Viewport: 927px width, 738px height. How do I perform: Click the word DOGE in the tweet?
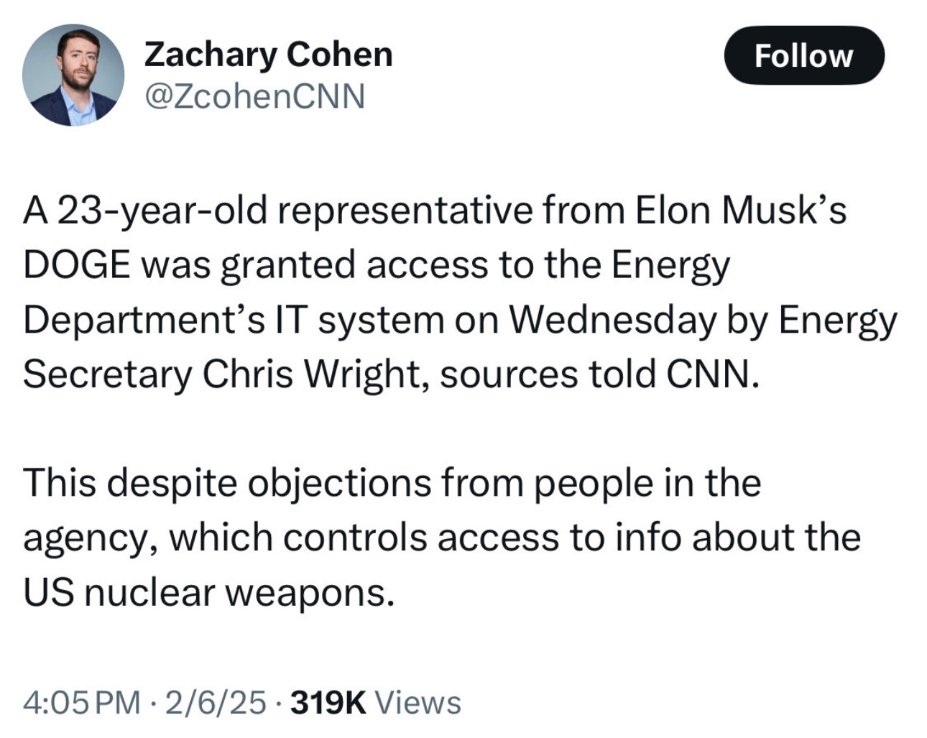(x=76, y=265)
